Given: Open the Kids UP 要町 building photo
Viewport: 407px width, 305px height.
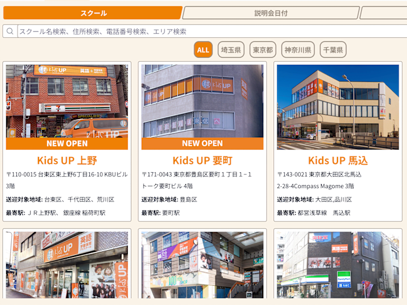Looking at the screenshot, I should tap(202, 101).
